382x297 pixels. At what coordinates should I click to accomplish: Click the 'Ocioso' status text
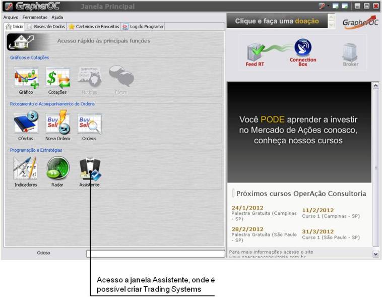coord(44,253)
